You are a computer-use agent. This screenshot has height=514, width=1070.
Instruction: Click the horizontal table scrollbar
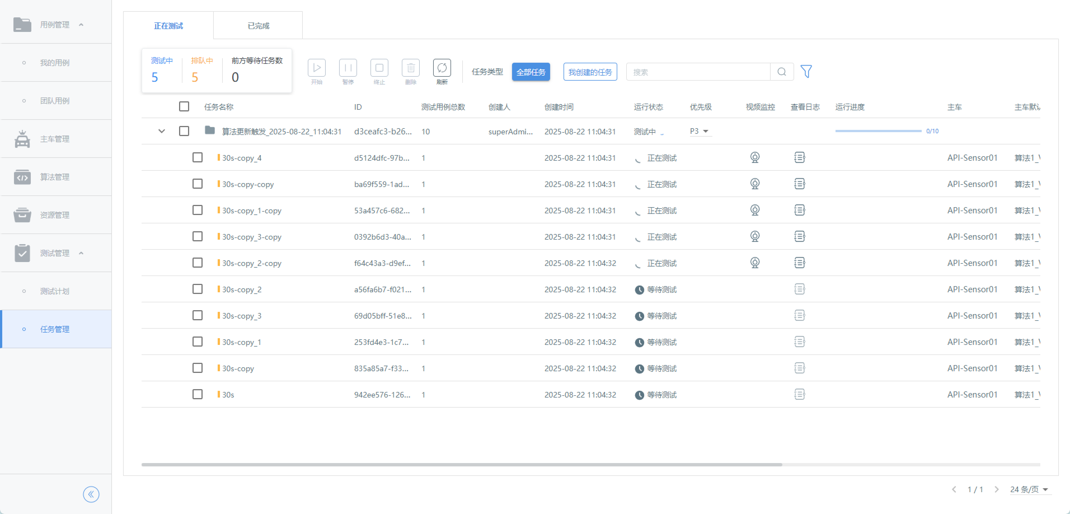pyautogui.click(x=462, y=464)
